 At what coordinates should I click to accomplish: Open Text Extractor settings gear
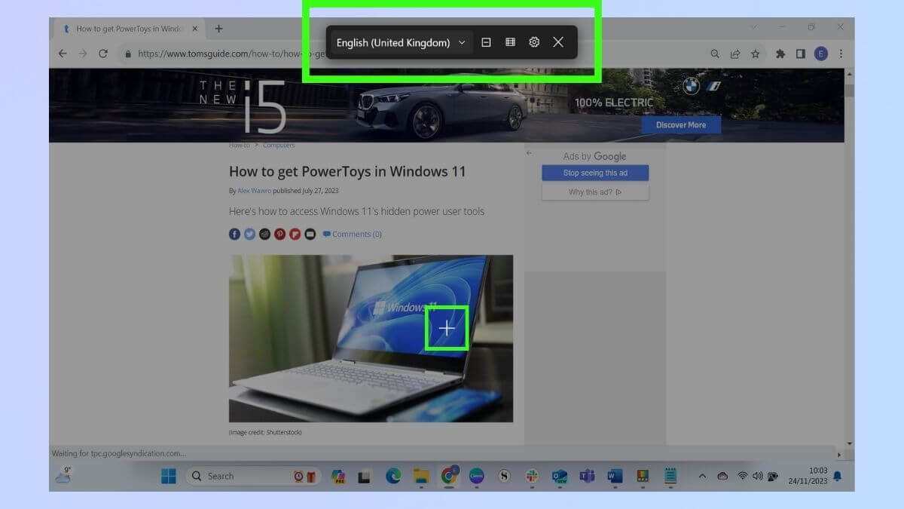(534, 42)
